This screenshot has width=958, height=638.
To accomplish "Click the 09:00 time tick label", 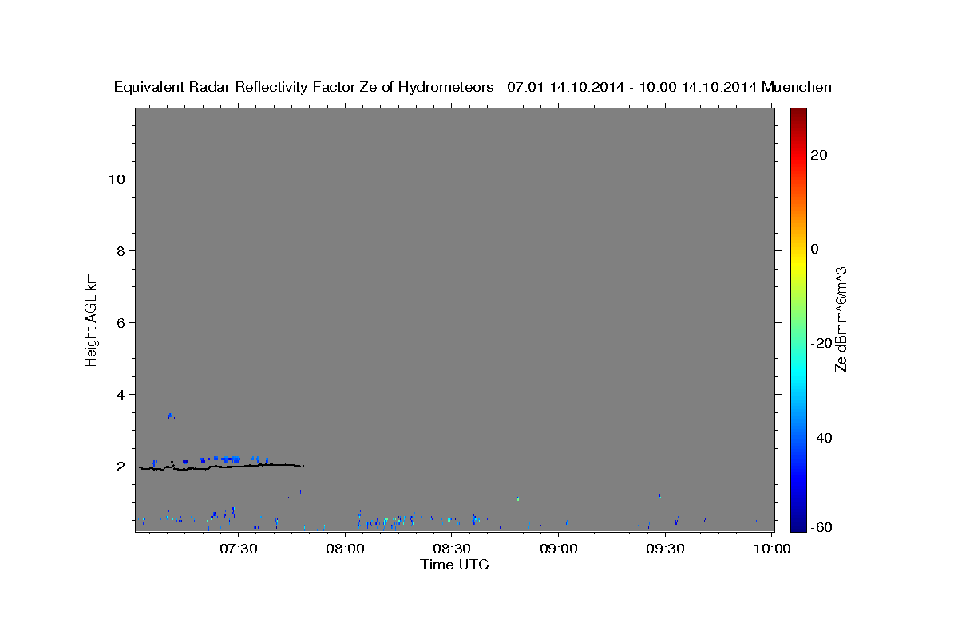I will click(559, 549).
